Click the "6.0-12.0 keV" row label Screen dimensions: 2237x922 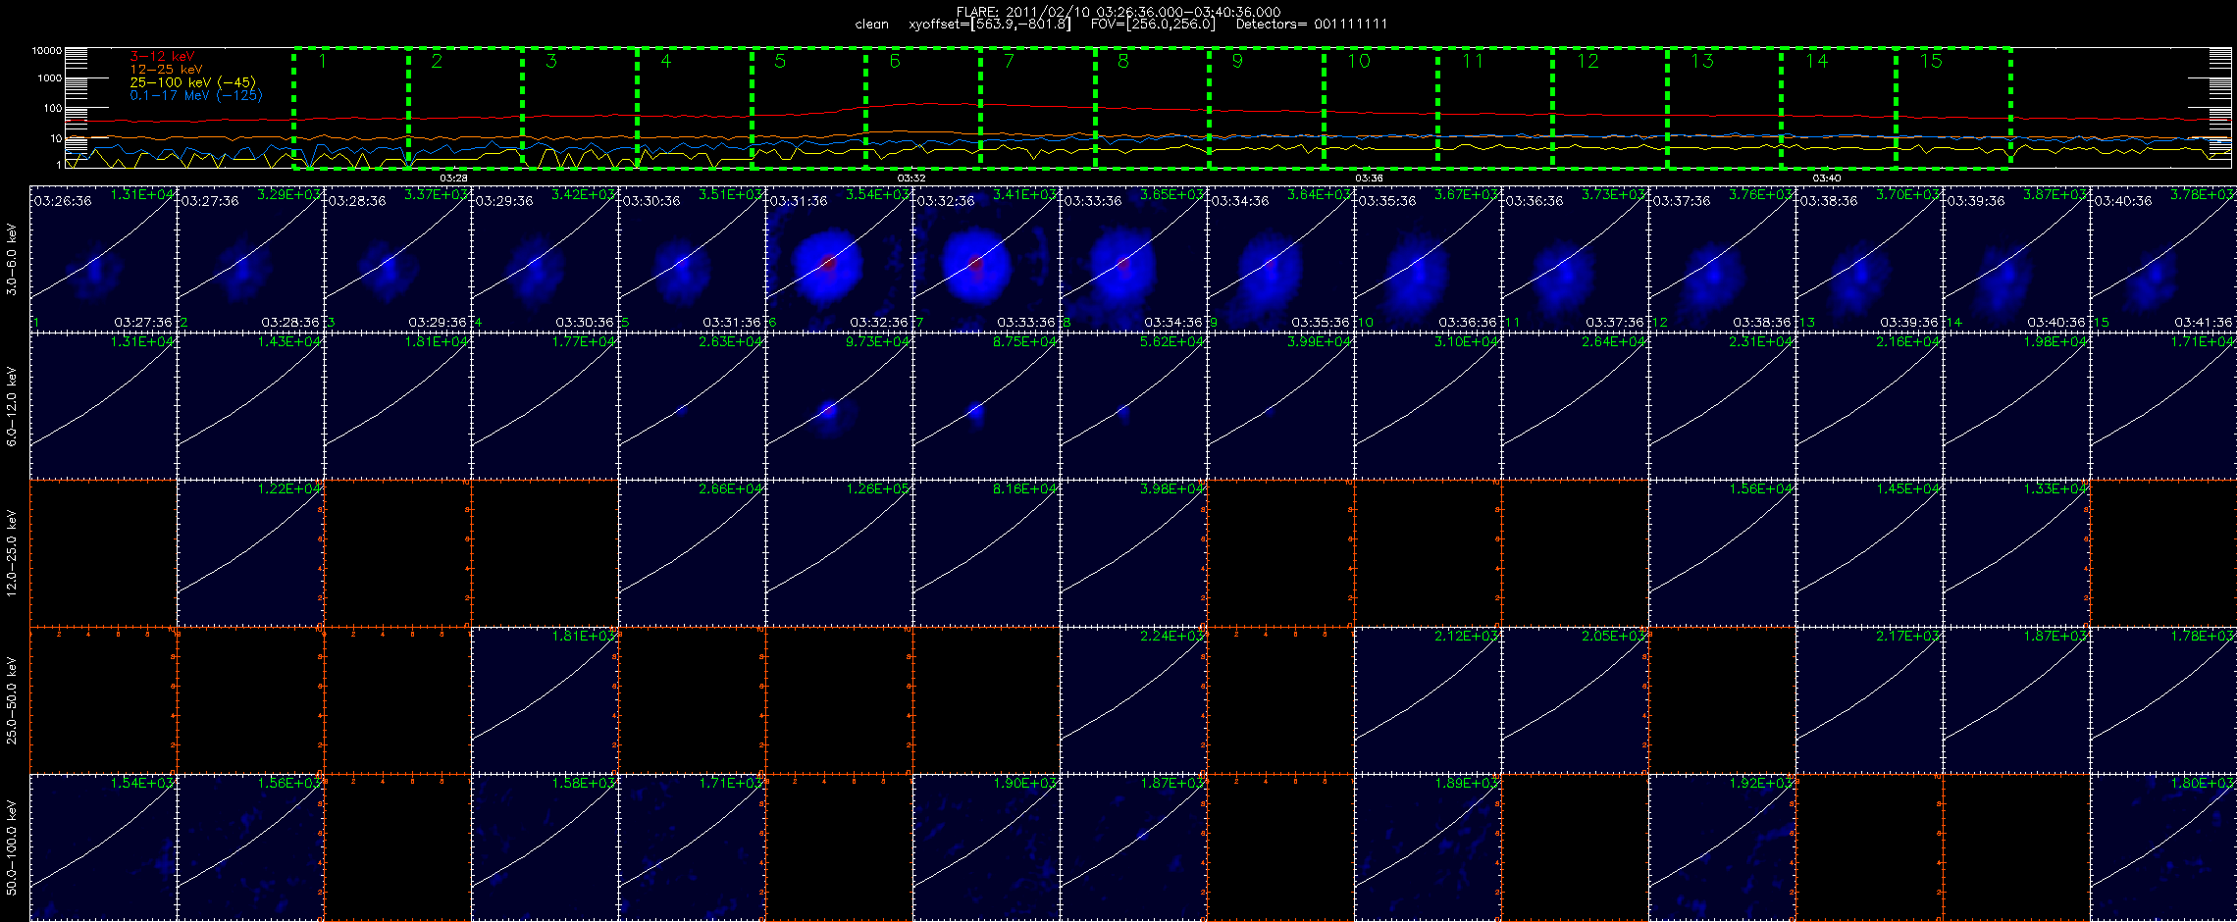12,406
